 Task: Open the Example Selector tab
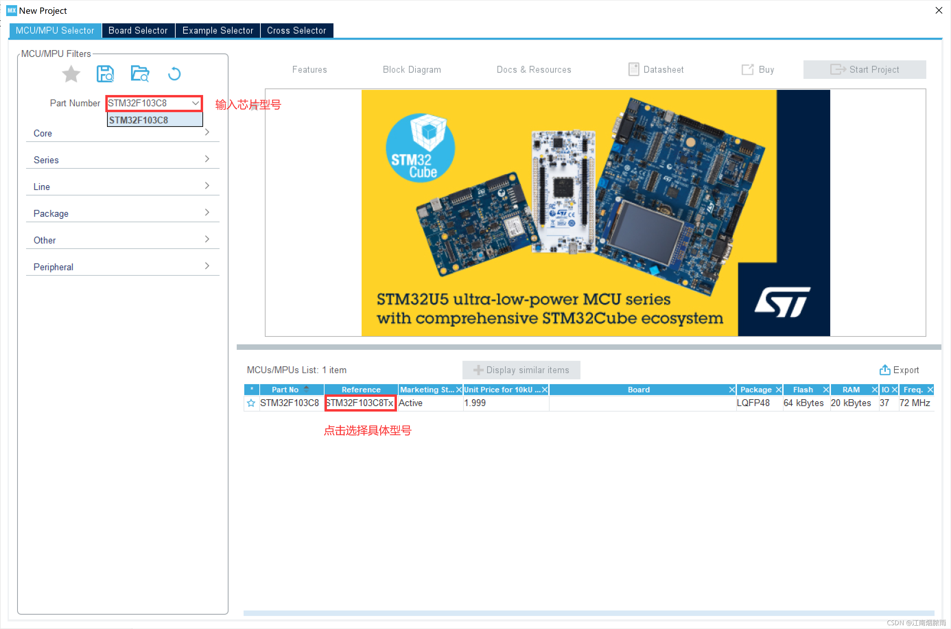pos(218,31)
